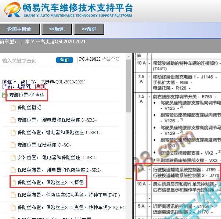Click the 5 A value in J769 row
221x219 pixels.
141,169
